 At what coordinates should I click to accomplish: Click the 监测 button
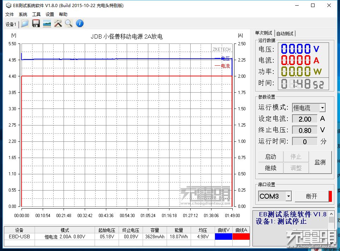[x=320, y=162]
